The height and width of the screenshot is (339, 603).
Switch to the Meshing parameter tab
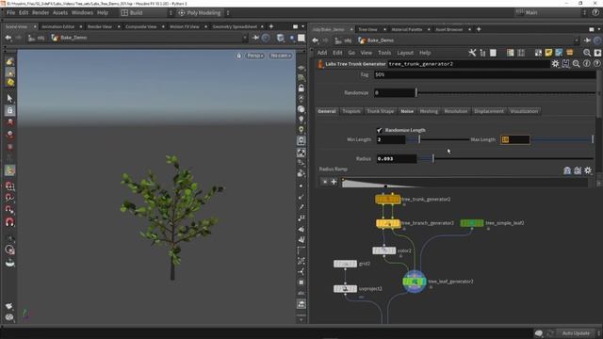click(x=429, y=111)
